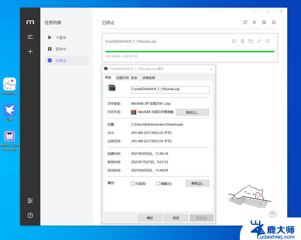Click the Motrix logo icon in sidebar
Screen dimensions: 301x240
(x=30, y=22)
